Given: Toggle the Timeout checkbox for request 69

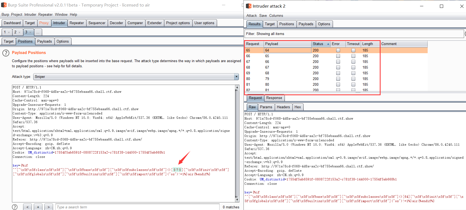Looking at the screenshot, I should pos(353,73).
